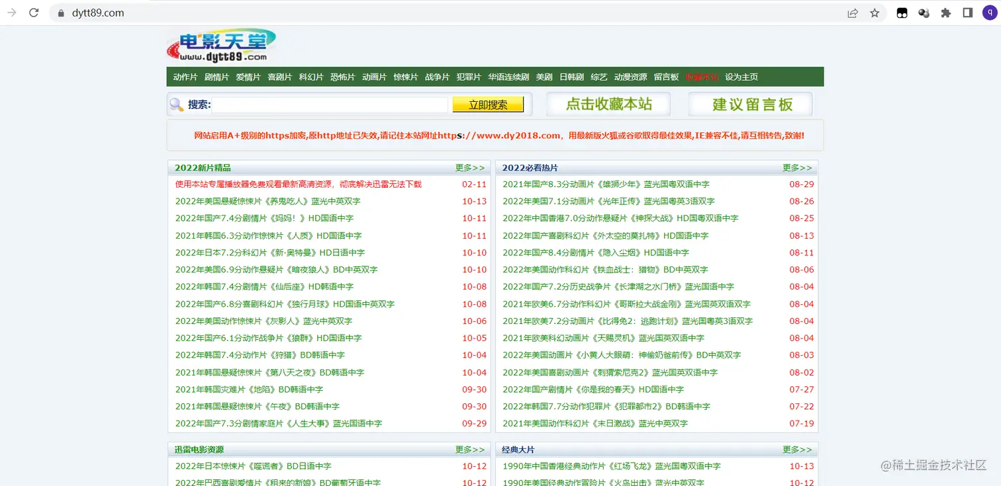Toggle the browser side panel icon

click(967, 13)
